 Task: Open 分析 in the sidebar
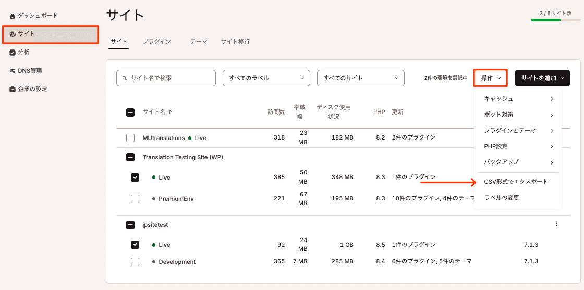[x=23, y=53]
